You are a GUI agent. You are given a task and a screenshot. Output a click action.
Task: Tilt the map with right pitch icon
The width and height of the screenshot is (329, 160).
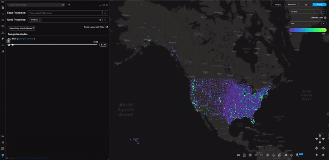323,155
